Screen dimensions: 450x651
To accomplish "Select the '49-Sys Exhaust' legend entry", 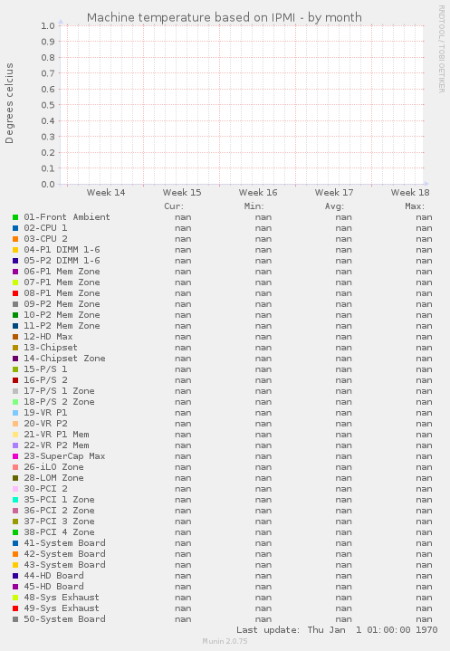I will (x=62, y=608).
